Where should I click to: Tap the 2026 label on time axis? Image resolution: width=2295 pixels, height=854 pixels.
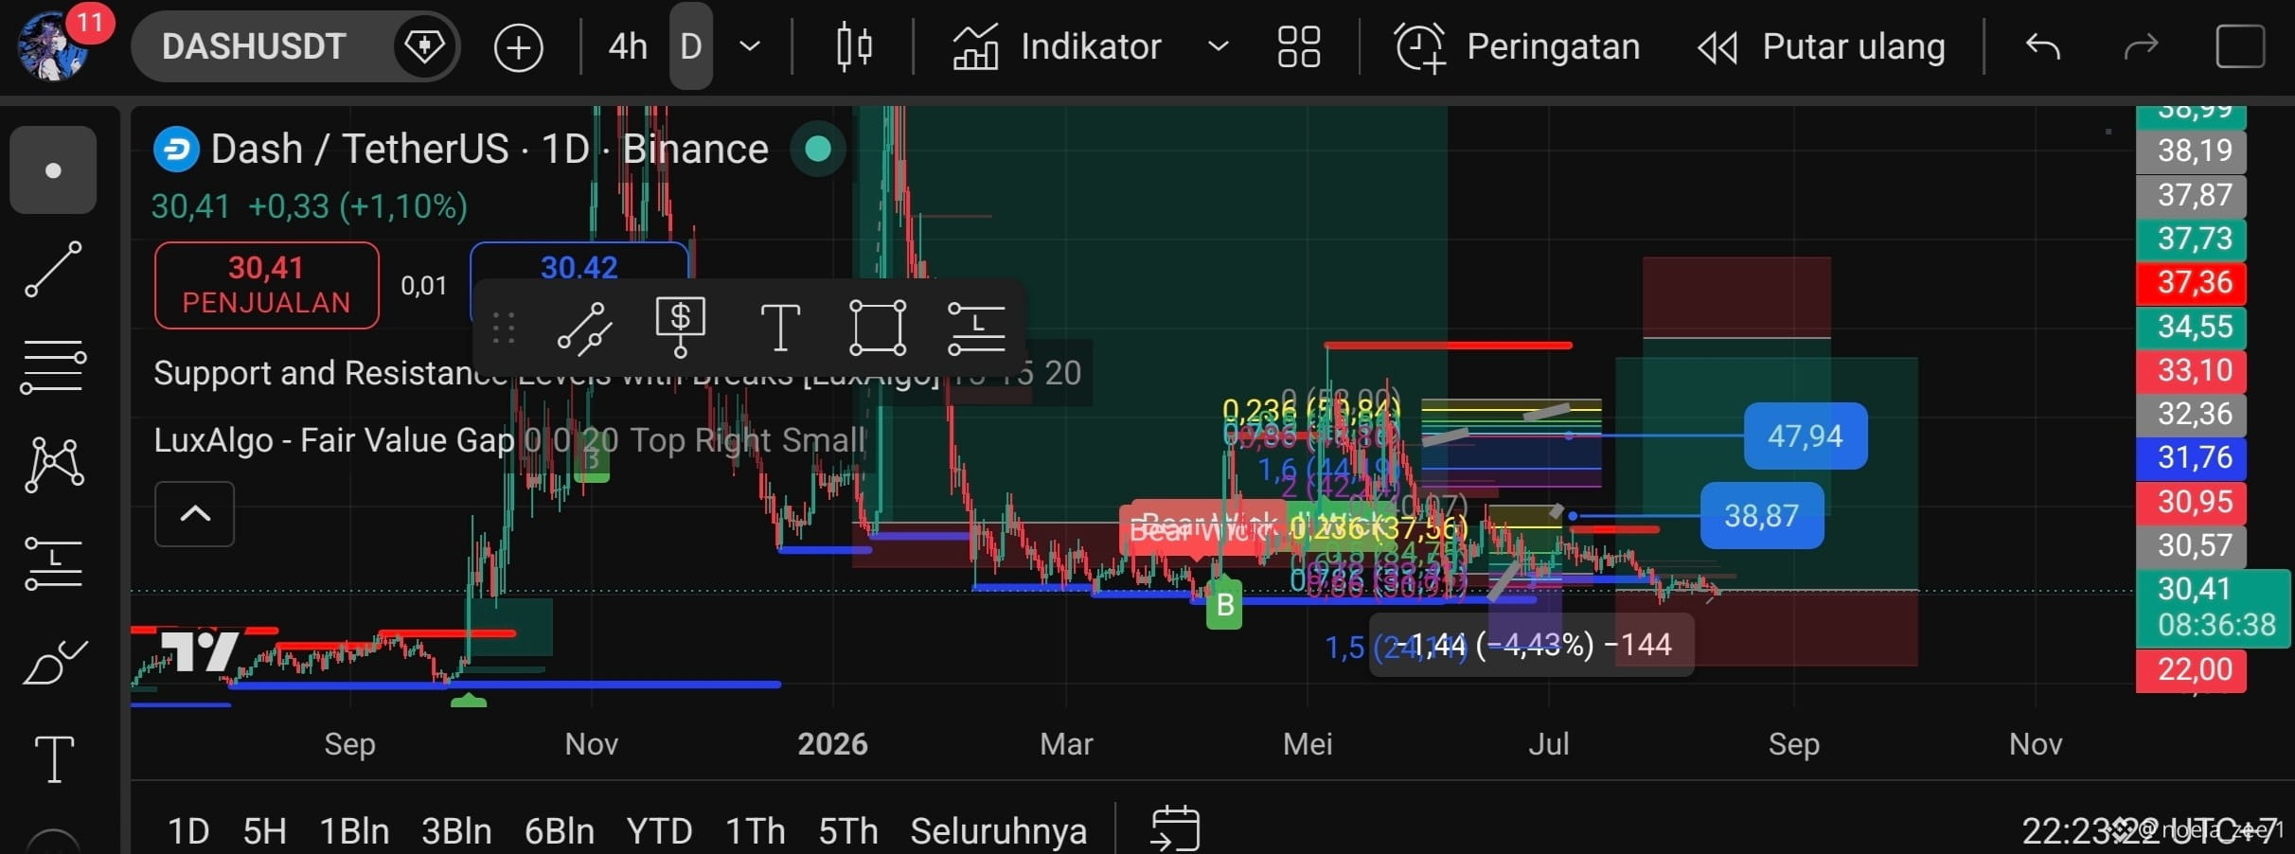832,744
